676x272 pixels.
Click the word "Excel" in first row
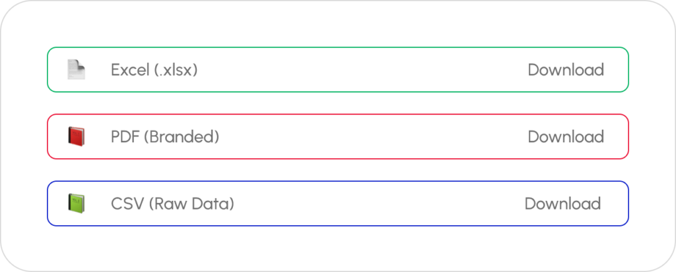[130, 70]
